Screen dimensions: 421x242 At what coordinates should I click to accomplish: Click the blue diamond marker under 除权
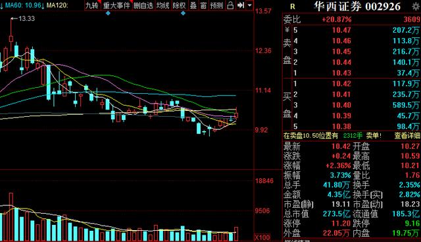click(183, 13)
